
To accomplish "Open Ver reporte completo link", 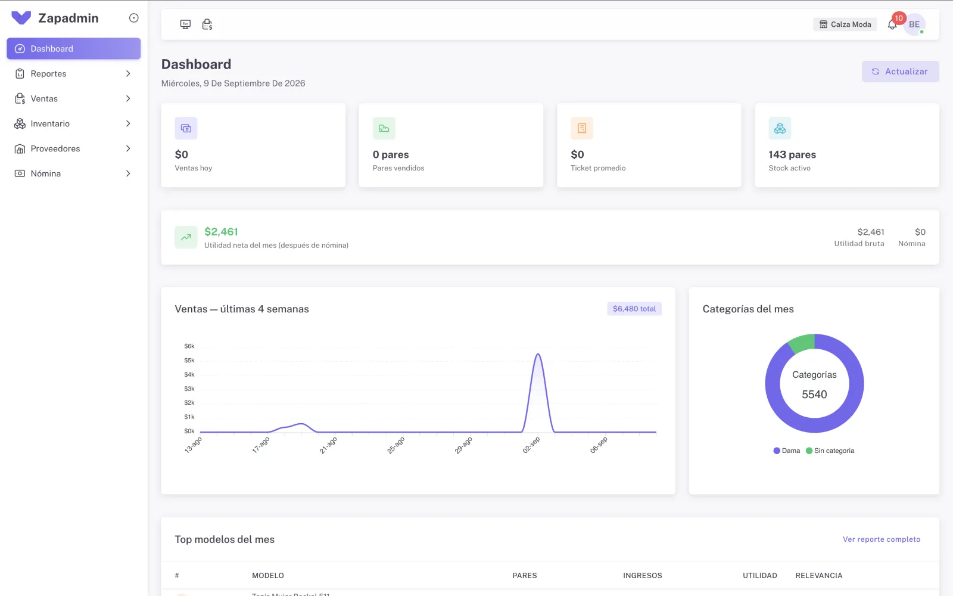I will pos(882,539).
